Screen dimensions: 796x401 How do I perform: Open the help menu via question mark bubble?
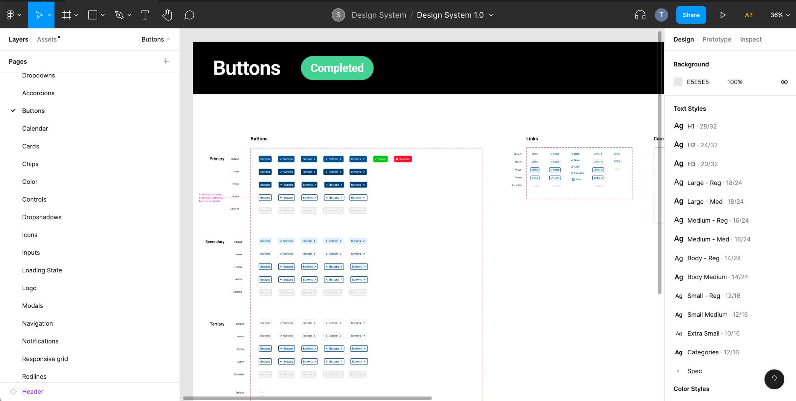pos(774,379)
